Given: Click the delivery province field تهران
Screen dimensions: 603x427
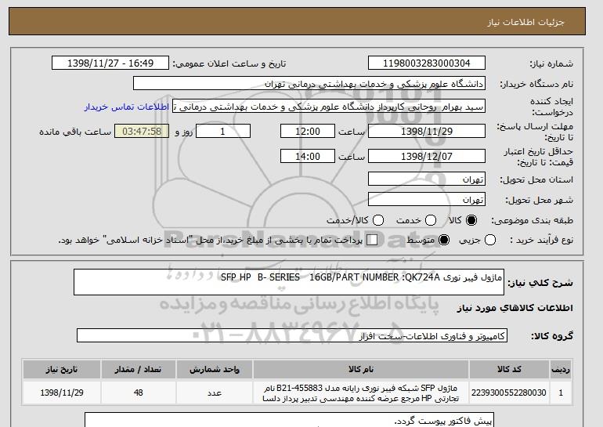Looking at the screenshot, I should click(x=427, y=179).
